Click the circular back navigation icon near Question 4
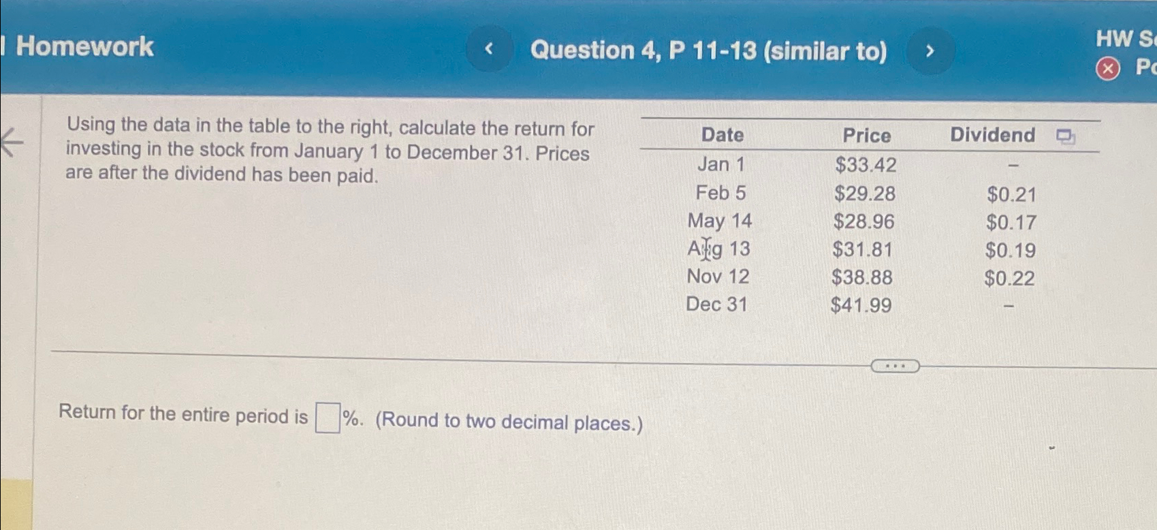Screen dimensions: 1157x530 (x=488, y=50)
